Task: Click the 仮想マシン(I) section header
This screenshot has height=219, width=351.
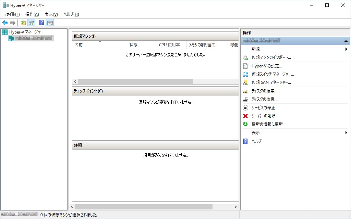Action: tap(155, 36)
